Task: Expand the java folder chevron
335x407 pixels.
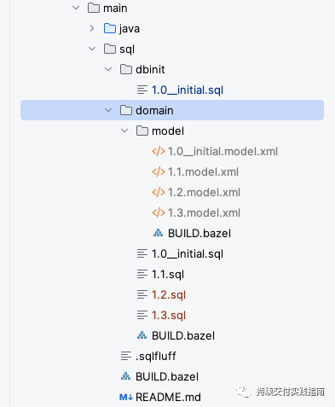Action: click(92, 28)
